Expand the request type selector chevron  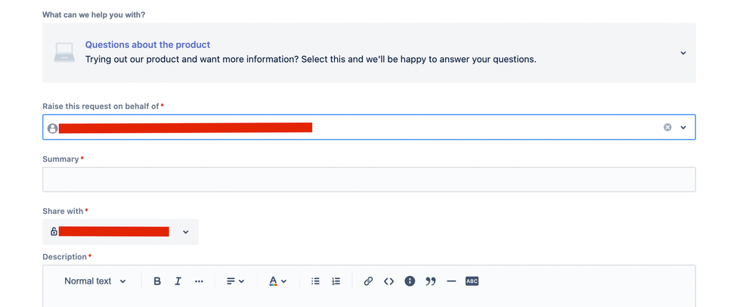tap(683, 53)
